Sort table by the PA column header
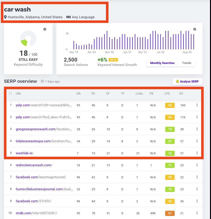This screenshot has height=219, width=211. pos(93,93)
